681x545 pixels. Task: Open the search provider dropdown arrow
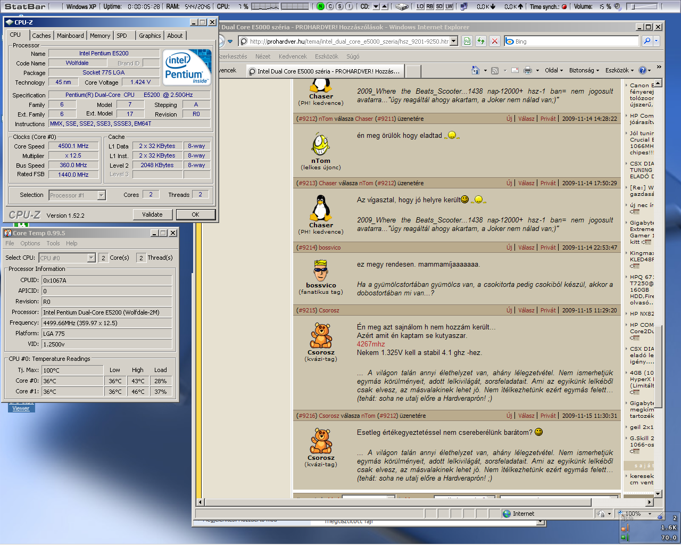657,41
